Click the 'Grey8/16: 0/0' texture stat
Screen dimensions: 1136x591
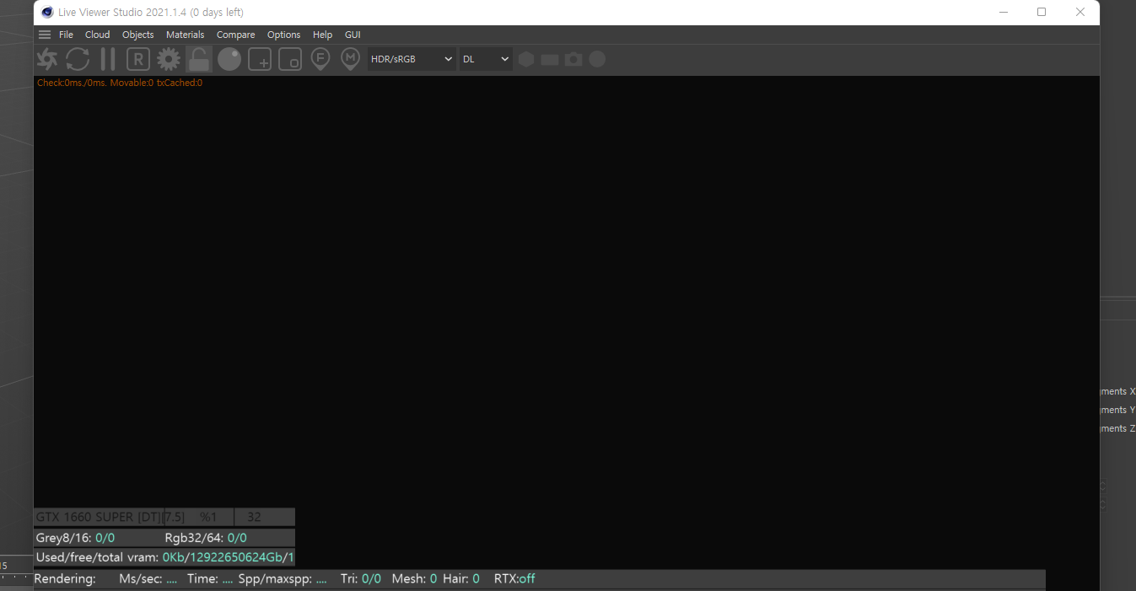(x=75, y=538)
